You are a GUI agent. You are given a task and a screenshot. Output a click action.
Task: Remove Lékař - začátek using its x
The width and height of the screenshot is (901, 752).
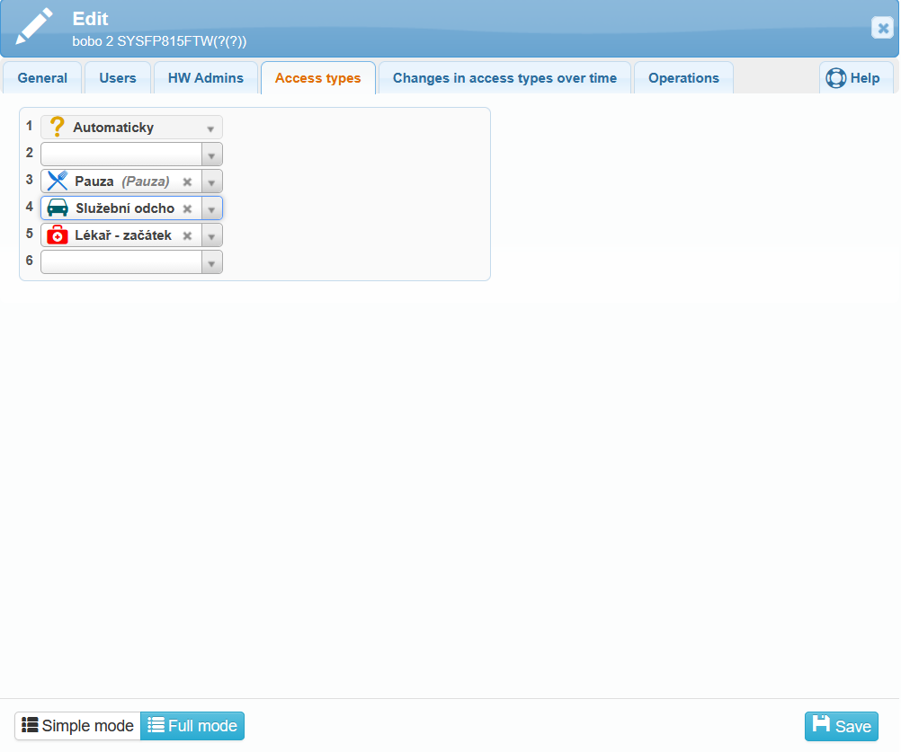coord(187,235)
